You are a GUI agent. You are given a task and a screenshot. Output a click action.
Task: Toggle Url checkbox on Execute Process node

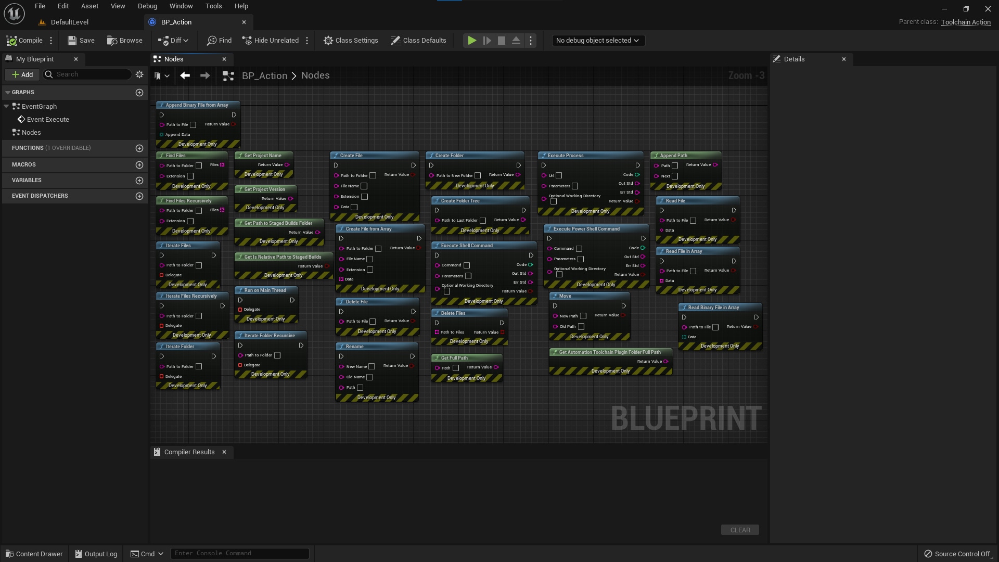tap(559, 176)
